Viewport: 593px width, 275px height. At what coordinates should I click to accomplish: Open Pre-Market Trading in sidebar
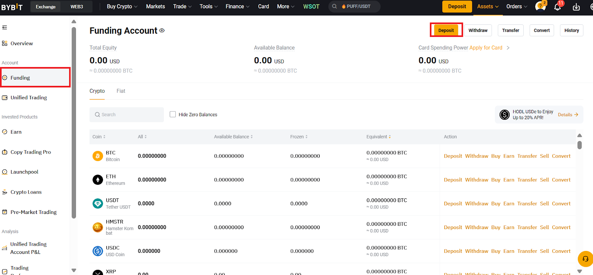pyautogui.click(x=29, y=212)
